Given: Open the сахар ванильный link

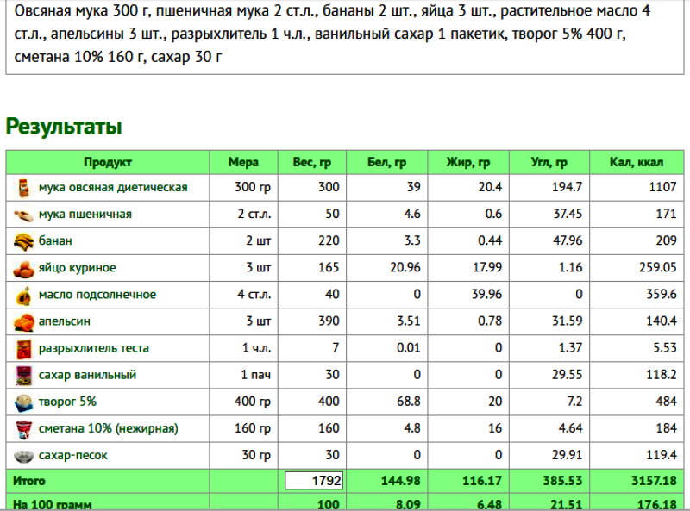Looking at the screenshot, I should tap(88, 375).
